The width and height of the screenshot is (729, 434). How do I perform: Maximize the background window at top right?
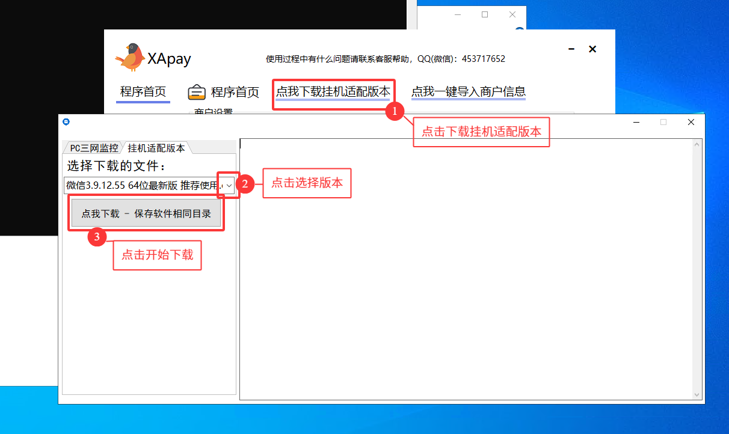(485, 14)
